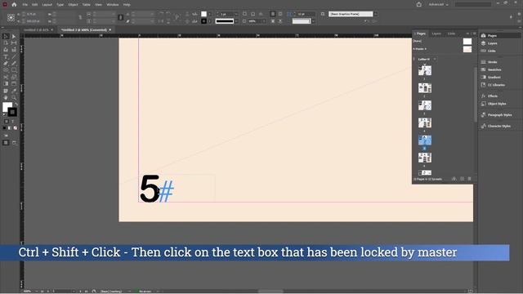Screen dimensions: 523x294
Task: Select the Rectangle tool
Action: coord(14,70)
